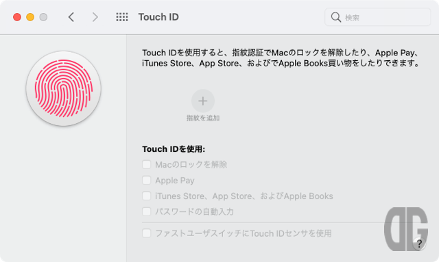Go forward with the right chevron
This screenshot has height=262, width=439.
pyautogui.click(x=95, y=17)
